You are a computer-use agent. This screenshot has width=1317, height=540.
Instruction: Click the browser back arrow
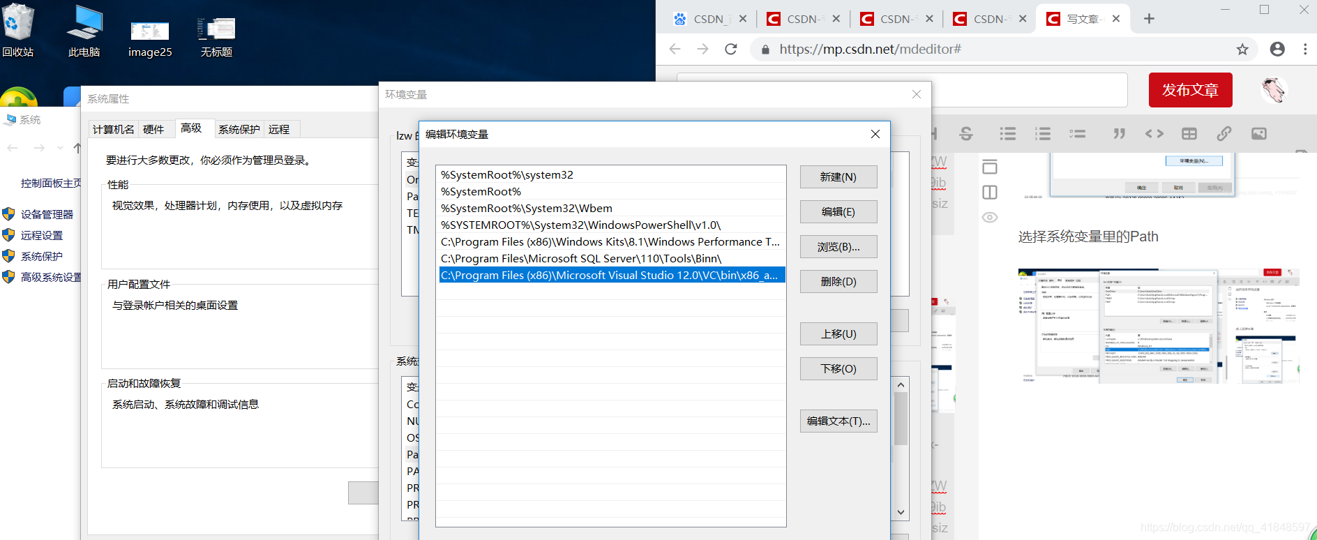point(675,49)
